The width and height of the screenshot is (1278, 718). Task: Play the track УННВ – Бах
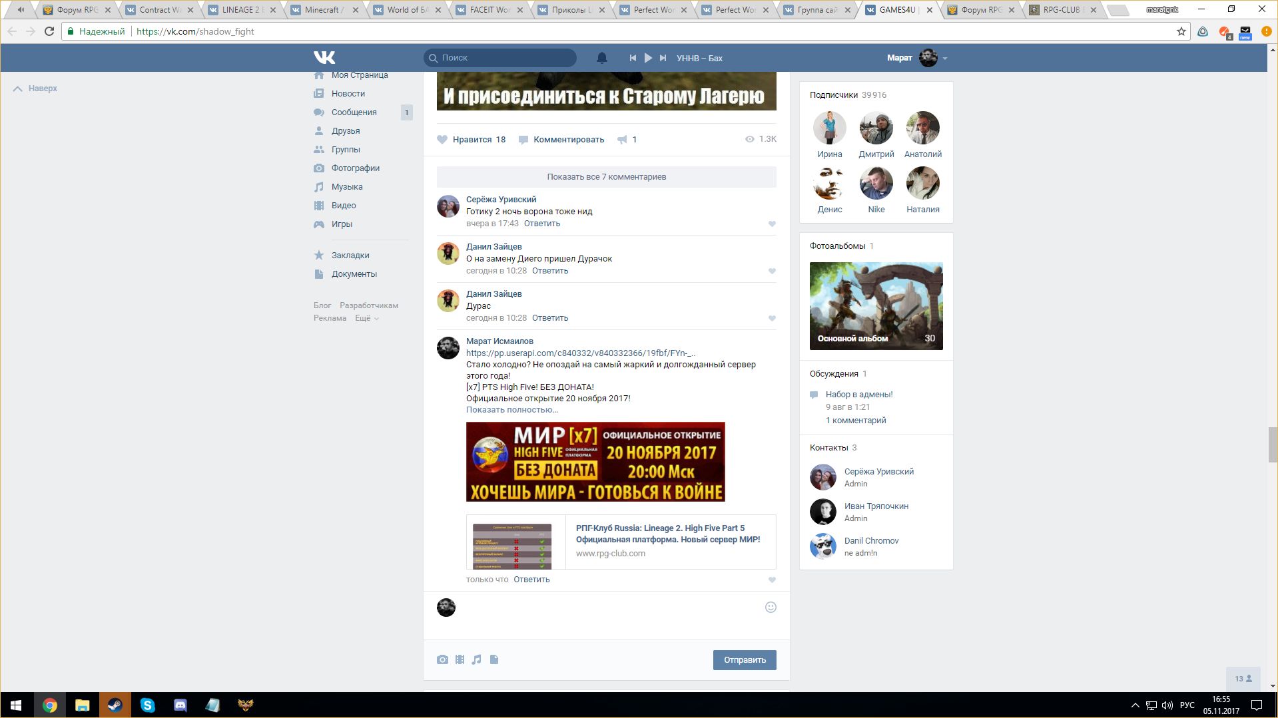[648, 58]
